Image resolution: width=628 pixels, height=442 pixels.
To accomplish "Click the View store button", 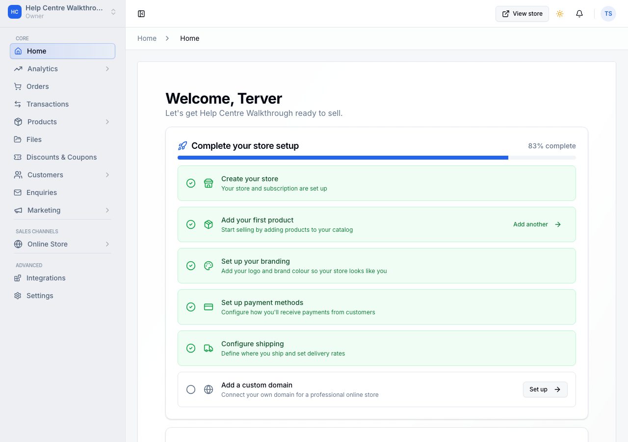I will 522,14.
